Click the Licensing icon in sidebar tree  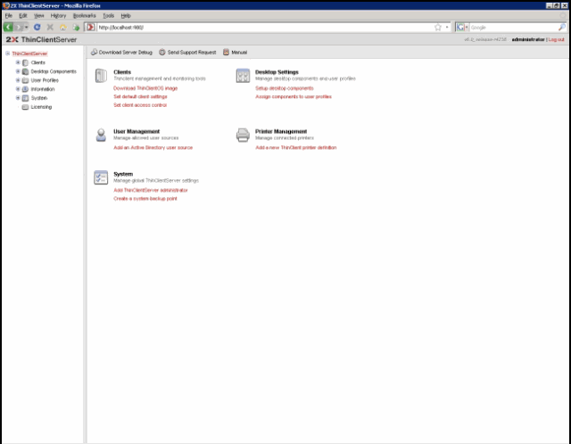coord(26,107)
